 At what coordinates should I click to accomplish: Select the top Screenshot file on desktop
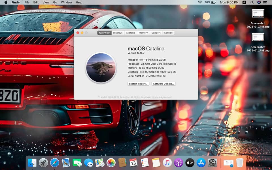pos(258,14)
